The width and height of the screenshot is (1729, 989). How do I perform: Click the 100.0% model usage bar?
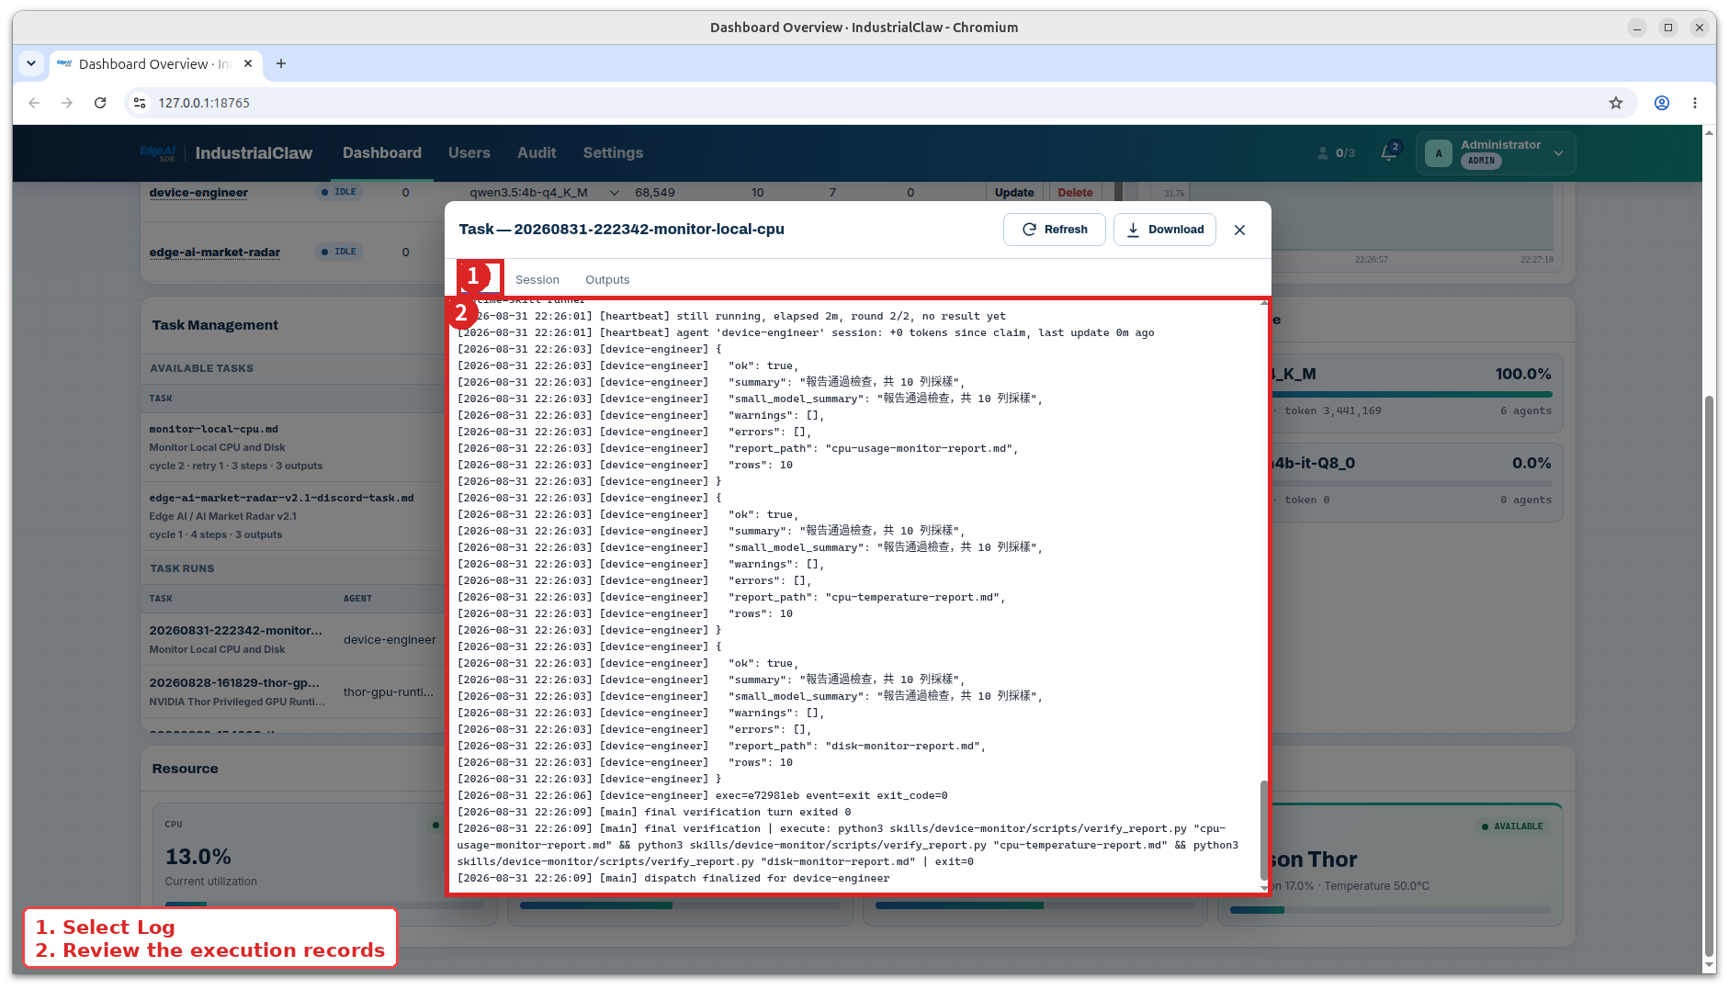pyautogui.click(x=1412, y=394)
